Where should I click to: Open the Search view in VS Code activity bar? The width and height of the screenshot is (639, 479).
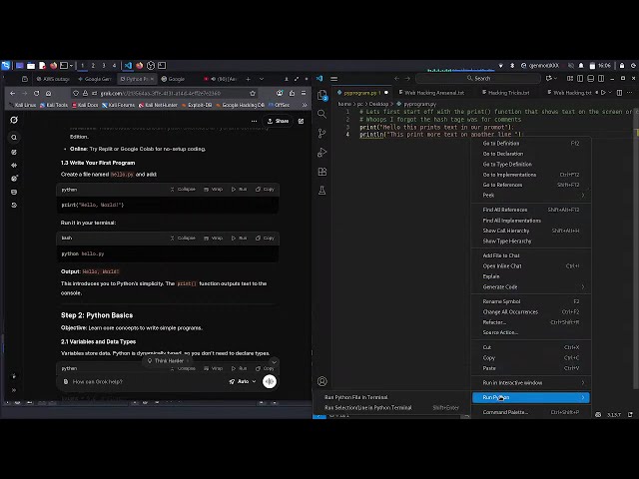[321, 114]
